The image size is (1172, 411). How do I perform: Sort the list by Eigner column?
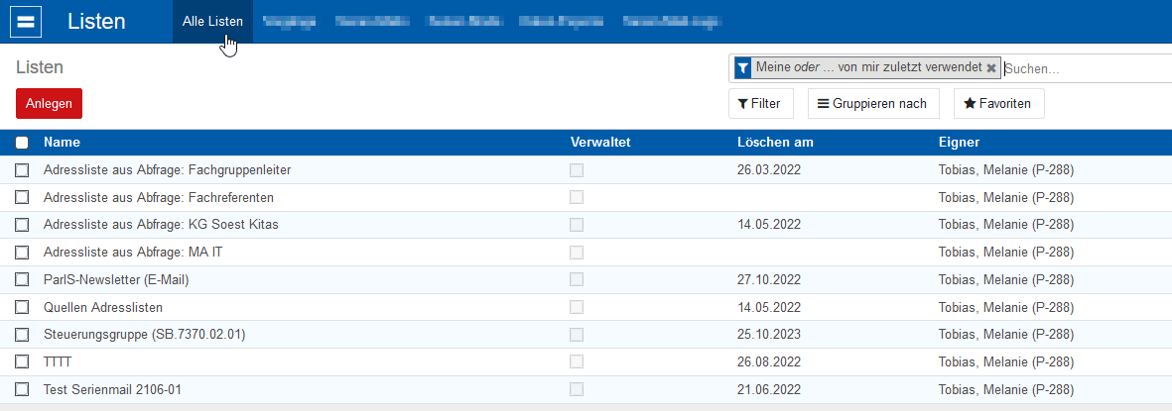click(x=959, y=143)
